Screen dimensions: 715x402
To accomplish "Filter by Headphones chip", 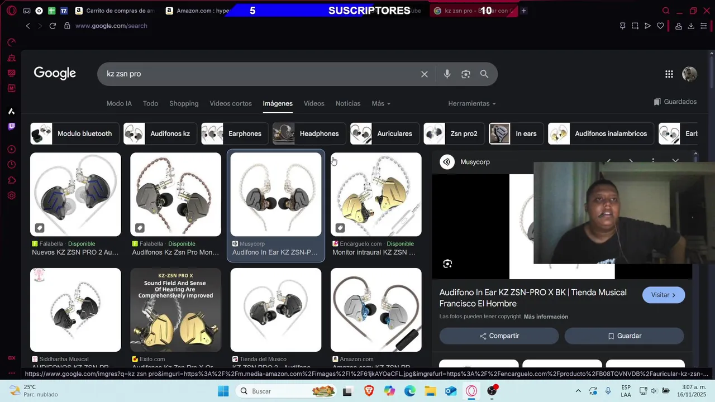I will (309, 133).
